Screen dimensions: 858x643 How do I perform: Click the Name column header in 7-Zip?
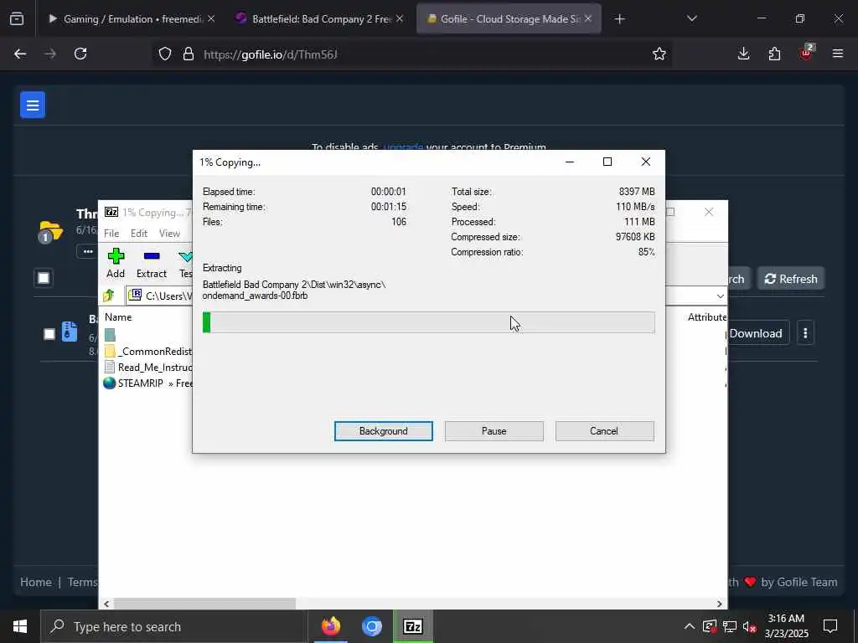[x=118, y=317]
